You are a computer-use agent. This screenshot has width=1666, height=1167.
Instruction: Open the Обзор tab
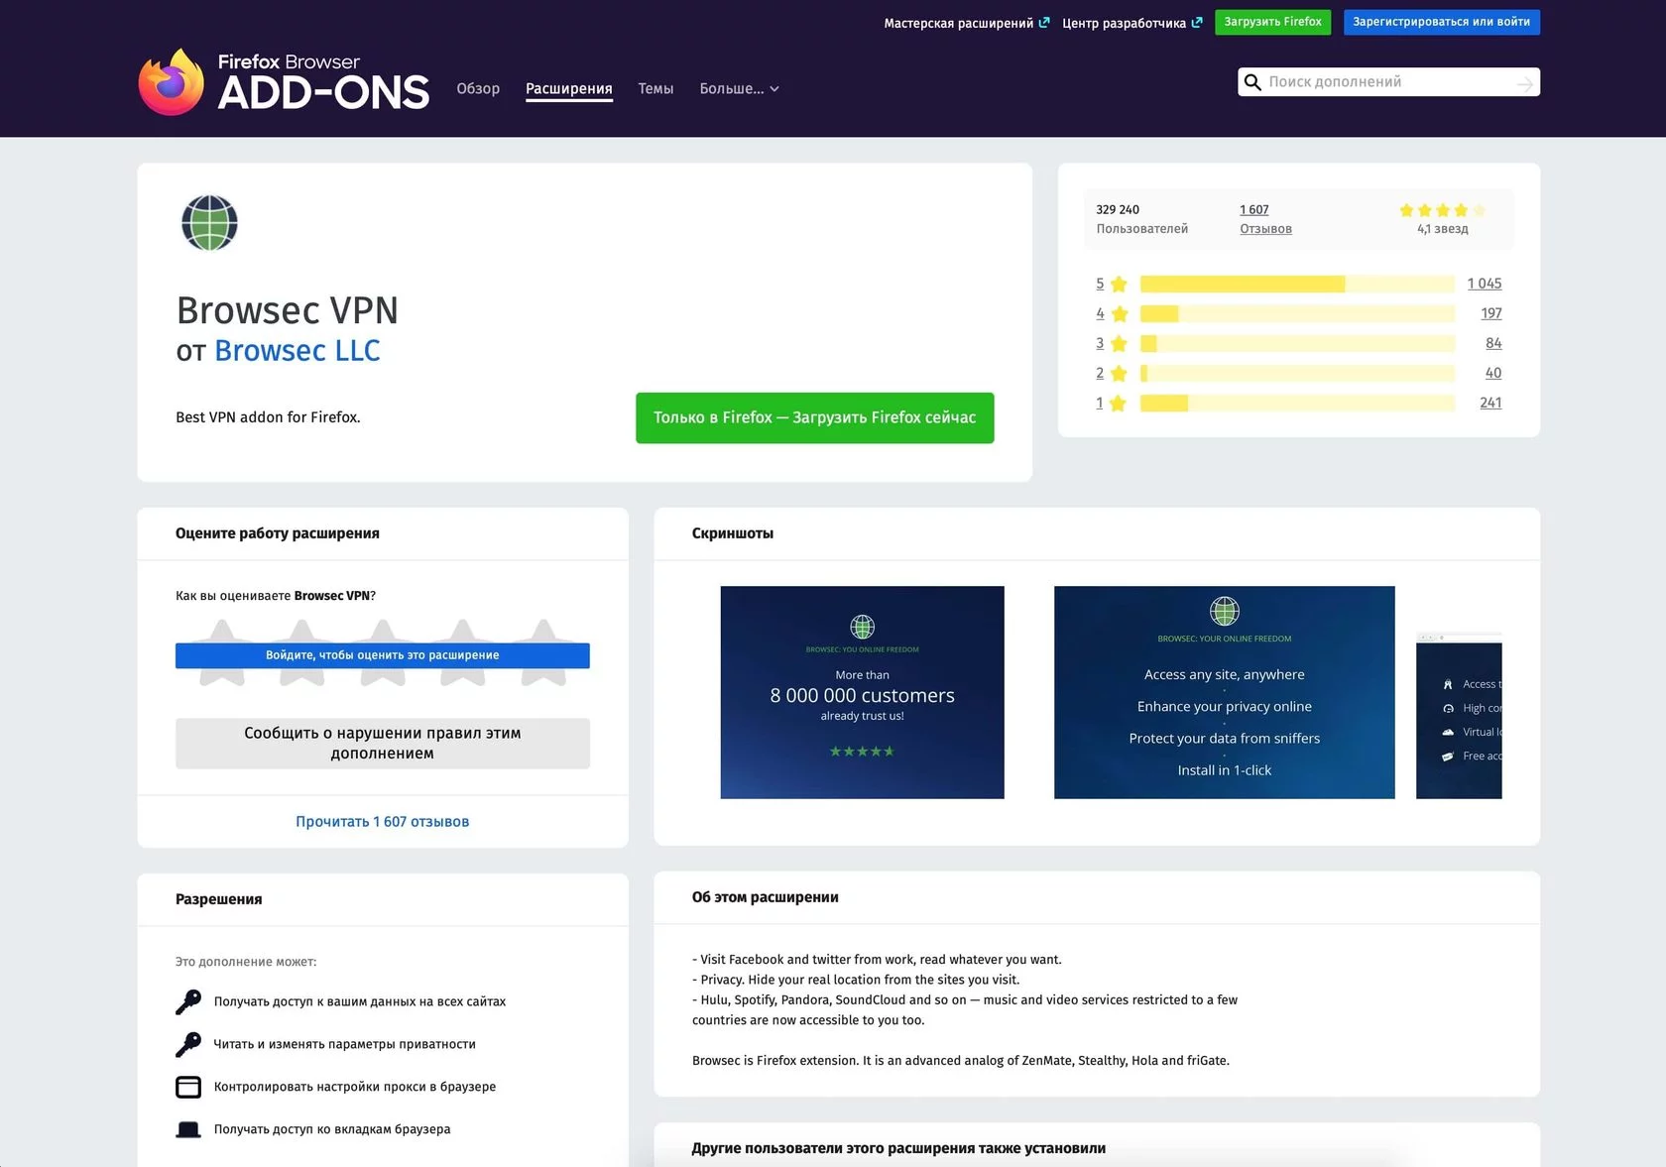coord(478,89)
